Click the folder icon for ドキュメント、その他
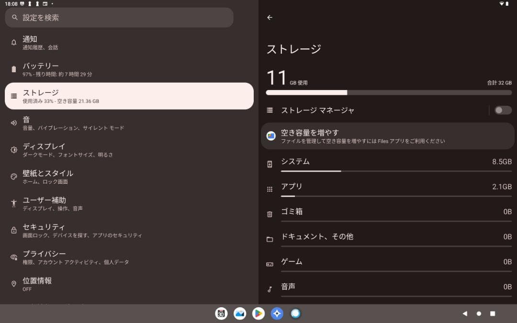 coord(270,238)
